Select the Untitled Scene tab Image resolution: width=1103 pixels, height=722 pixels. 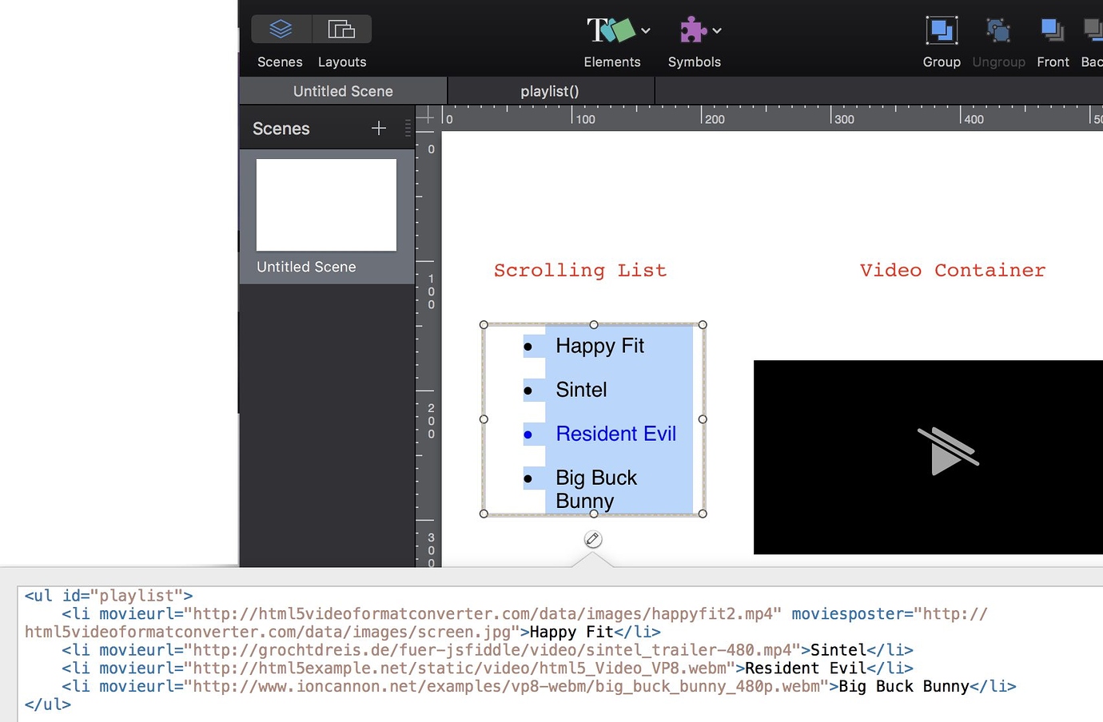[342, 90]
